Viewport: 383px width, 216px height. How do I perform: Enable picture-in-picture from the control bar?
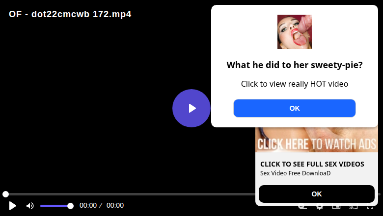point(336,207)
